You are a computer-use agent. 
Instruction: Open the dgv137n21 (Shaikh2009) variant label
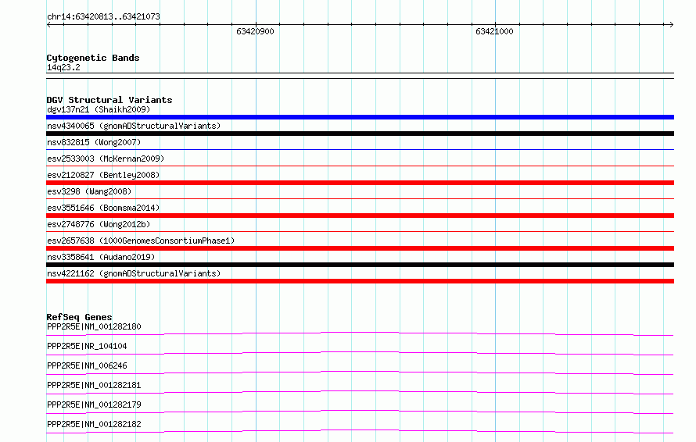[99, 109]
